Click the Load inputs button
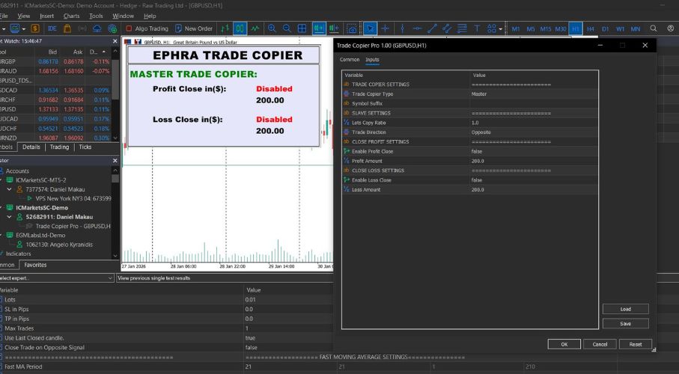Viewport: 679px width, 374px height. (625, 309)
